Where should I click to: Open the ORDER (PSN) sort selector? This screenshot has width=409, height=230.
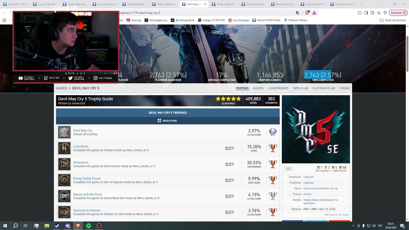pyautogui.click(x=167, y=121)
